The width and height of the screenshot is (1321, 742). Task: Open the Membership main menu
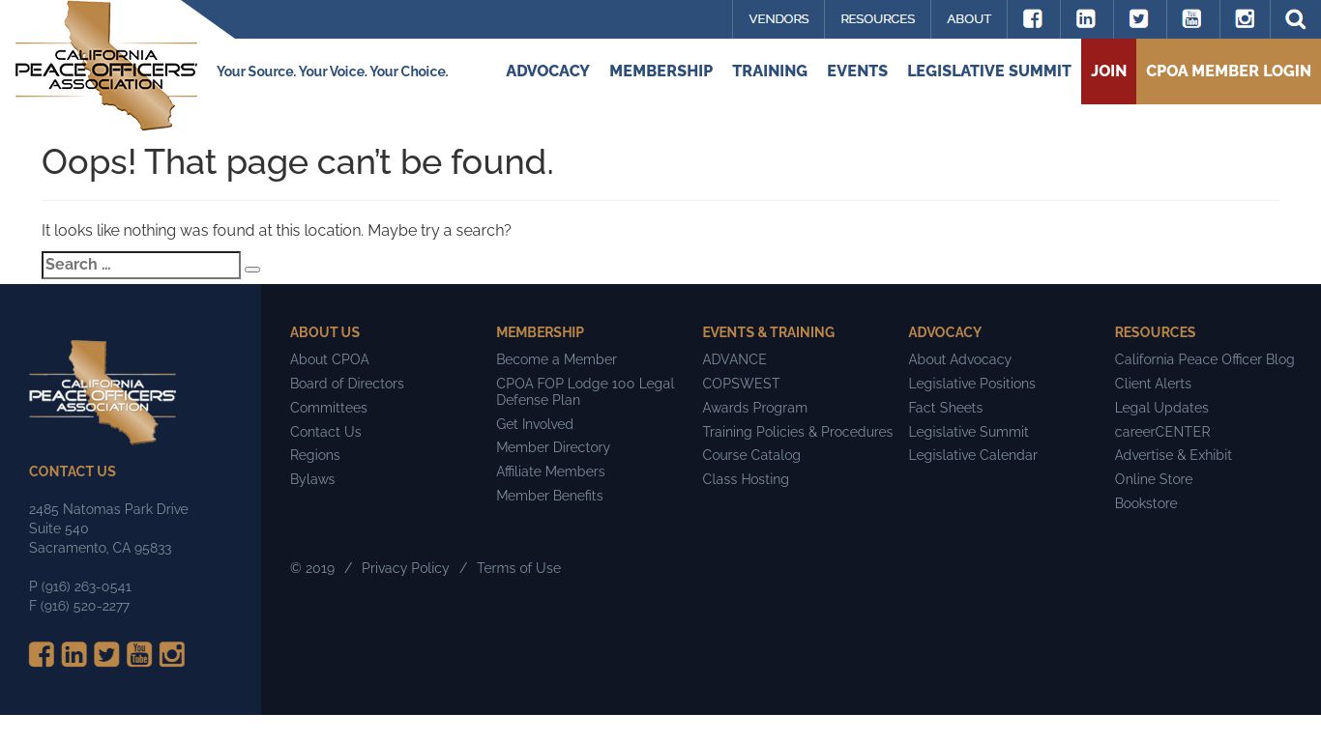660,71
